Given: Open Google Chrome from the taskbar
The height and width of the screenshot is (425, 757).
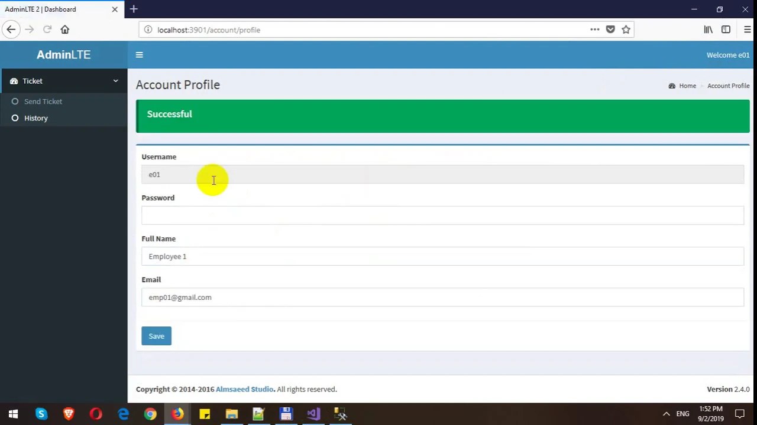Looking at the screenshot, I should click(x=150, y=414).
